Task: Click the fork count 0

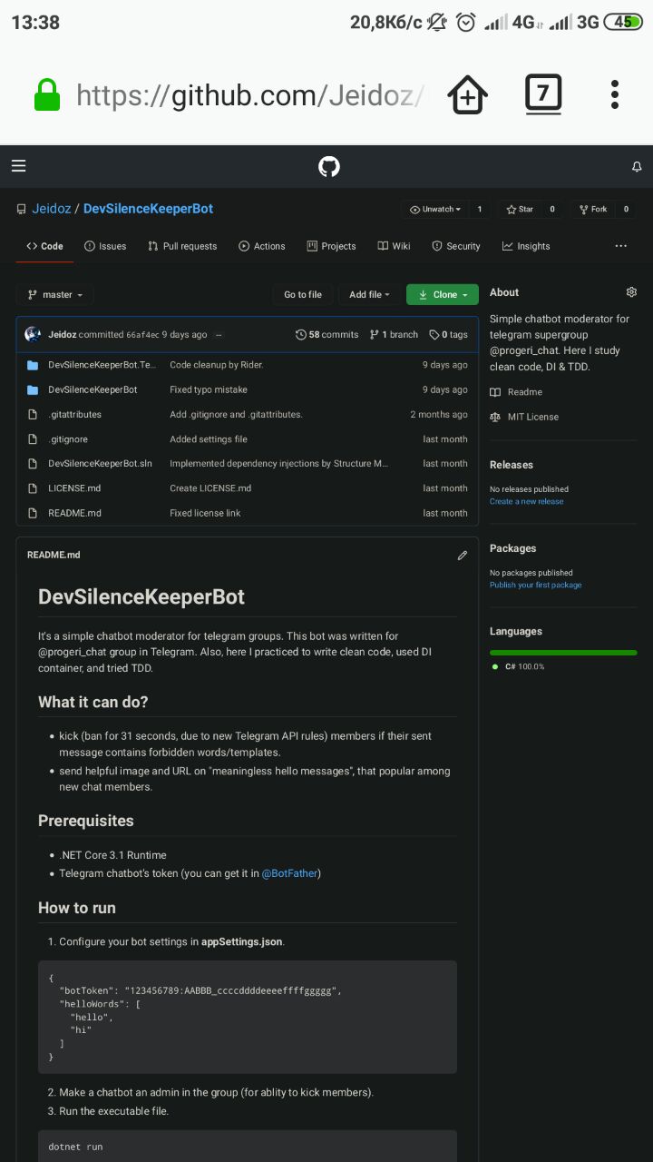Action: [626, 209]
